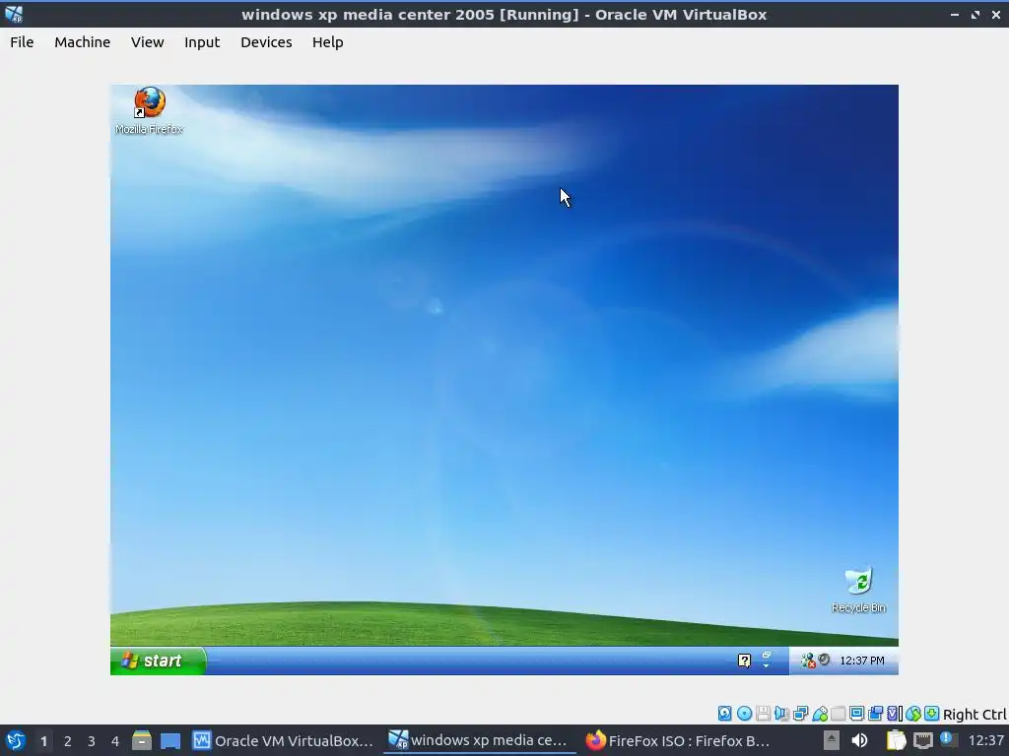
Task: Click the XP language bar help icon
Action: 745,661
